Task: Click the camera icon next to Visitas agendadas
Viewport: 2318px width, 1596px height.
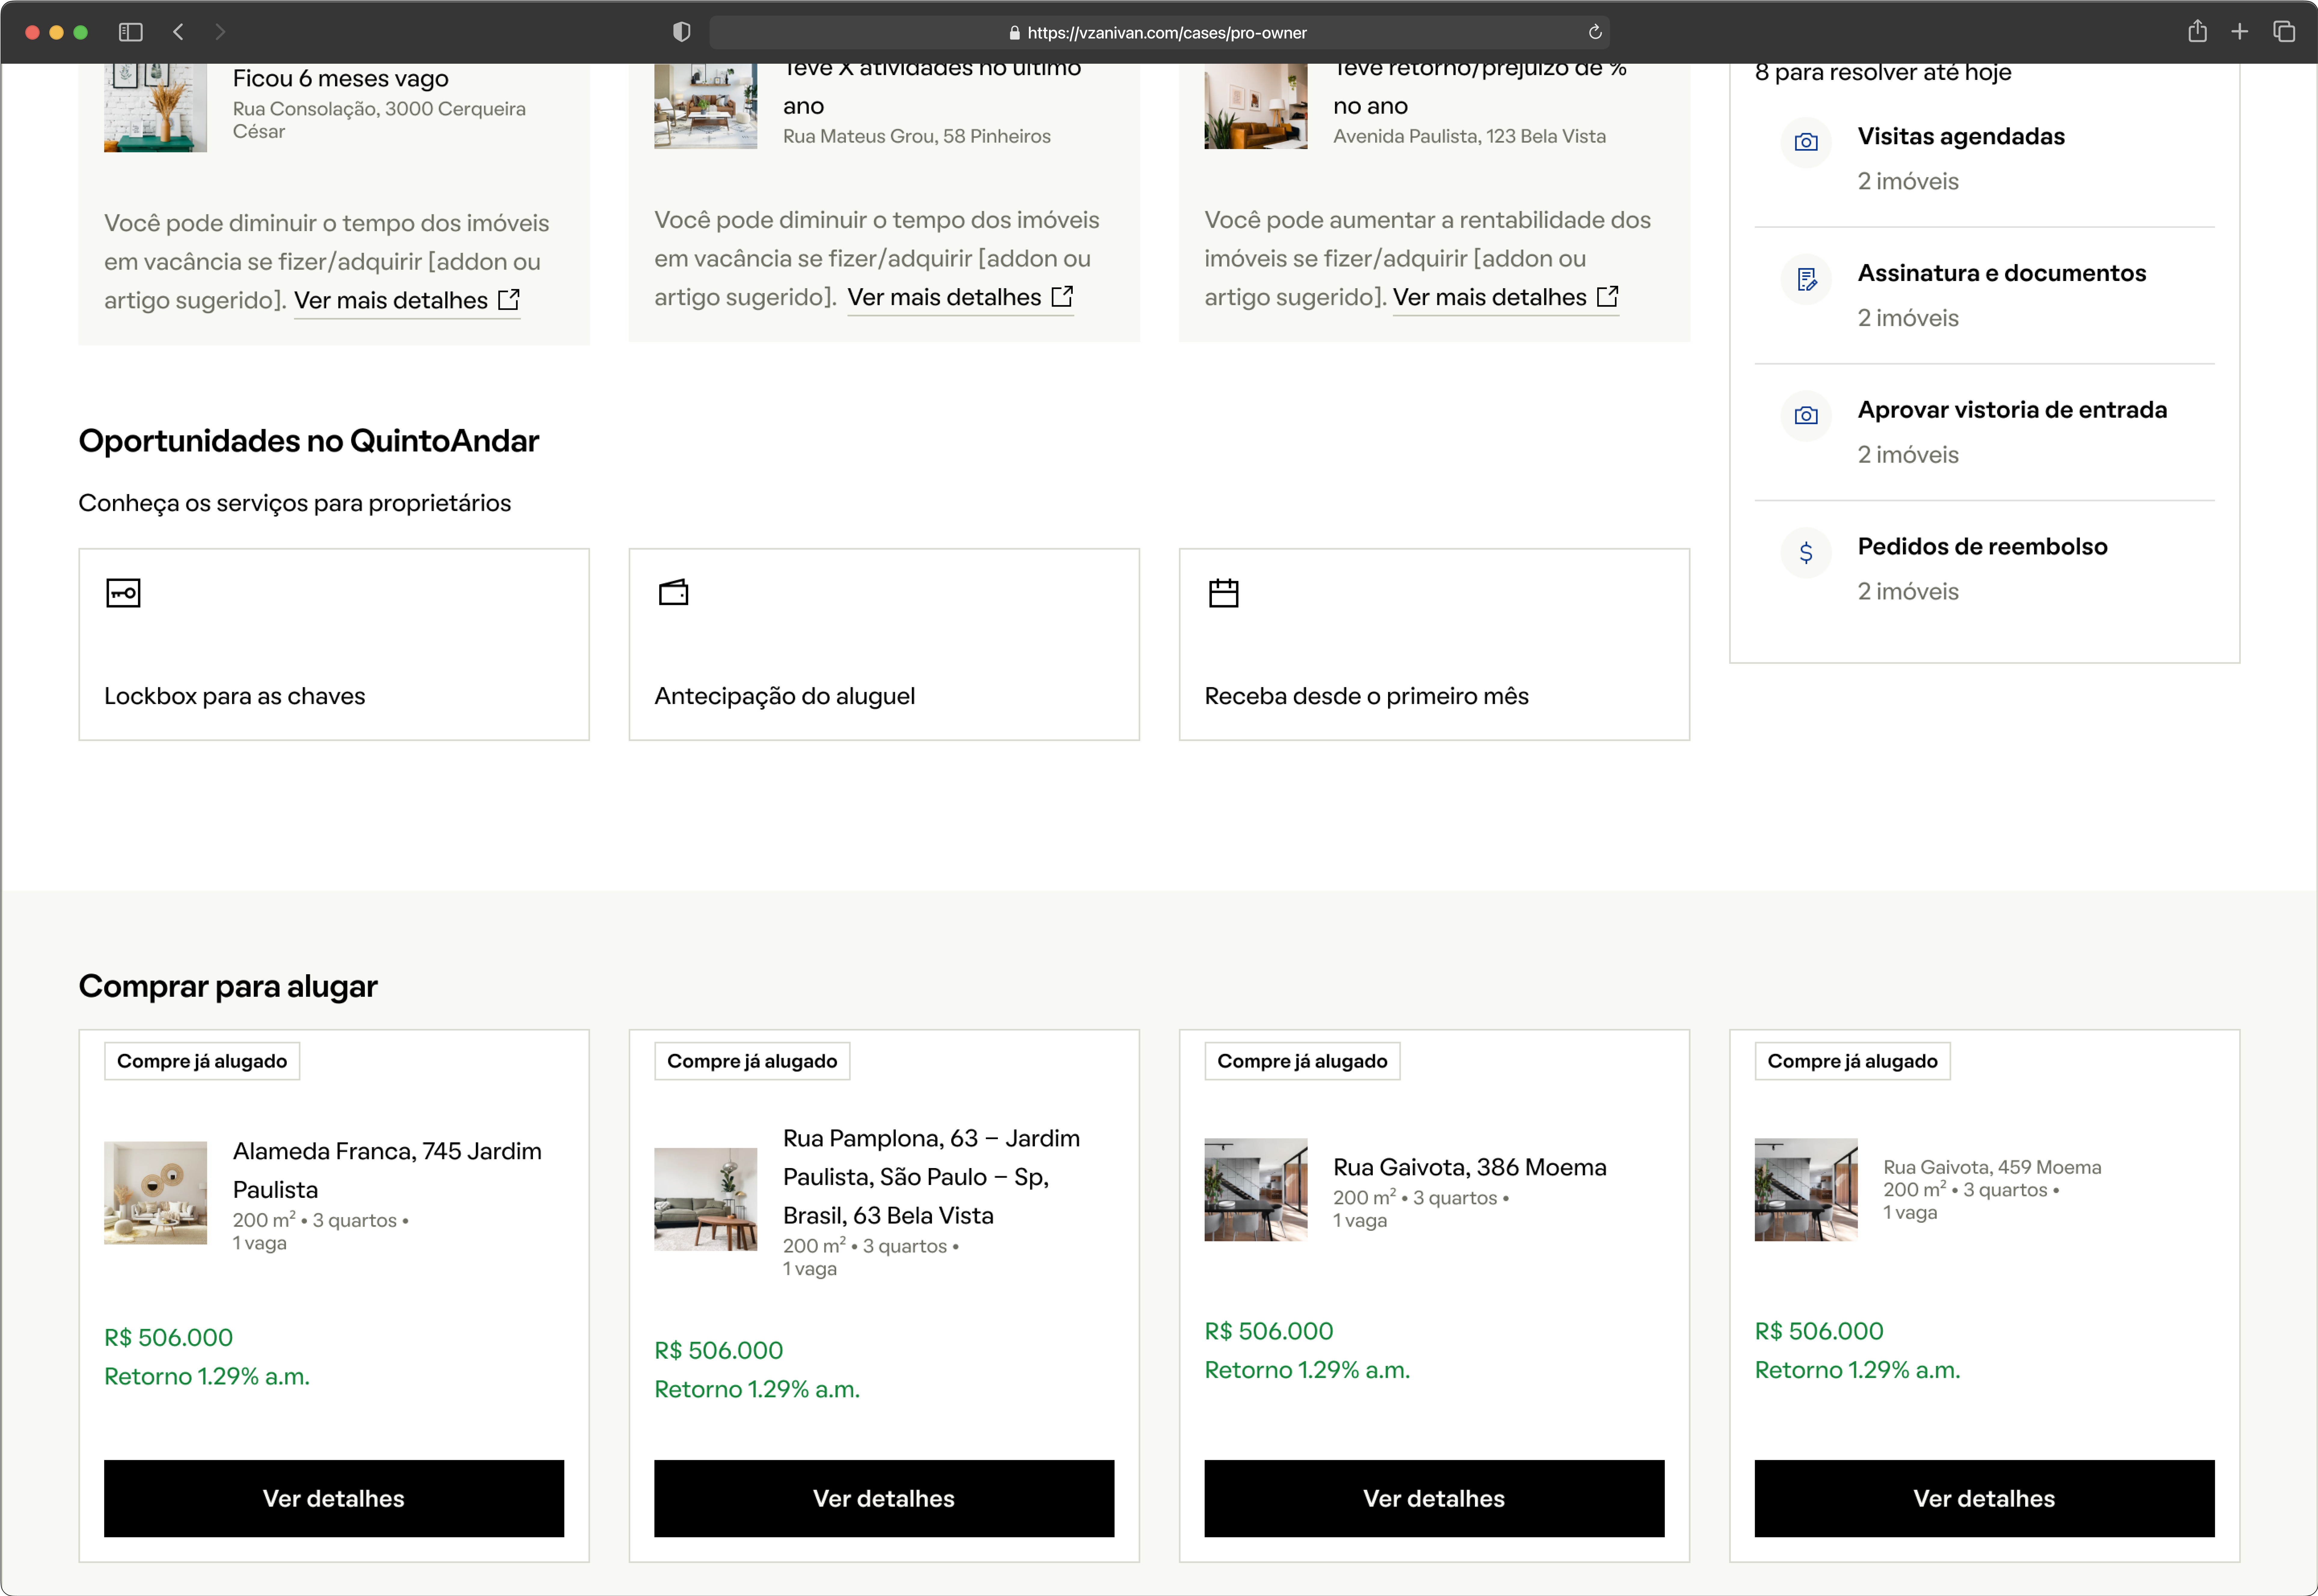Action: (1806, 142)
